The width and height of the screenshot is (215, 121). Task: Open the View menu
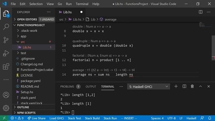pyautogui.click(x=50, y=4)
